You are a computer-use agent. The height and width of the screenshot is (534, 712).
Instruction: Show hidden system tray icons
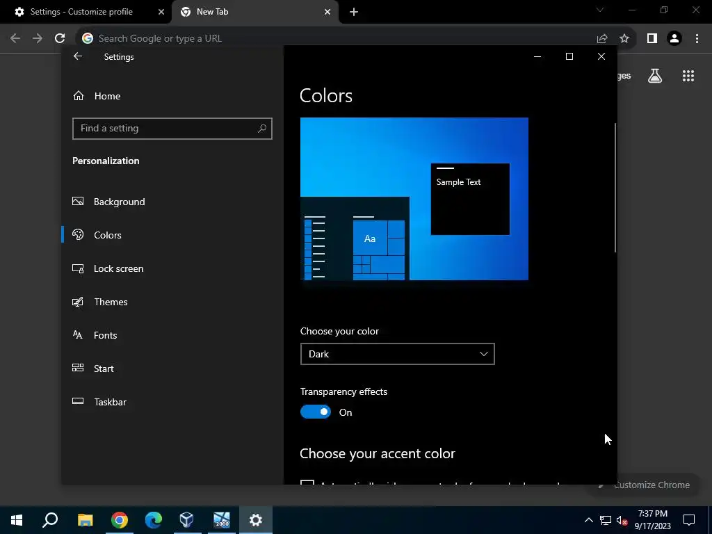pos(588,520)
